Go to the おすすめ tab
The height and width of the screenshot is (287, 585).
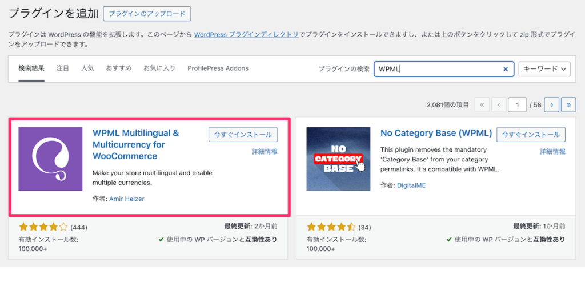[x=119, y=68]
